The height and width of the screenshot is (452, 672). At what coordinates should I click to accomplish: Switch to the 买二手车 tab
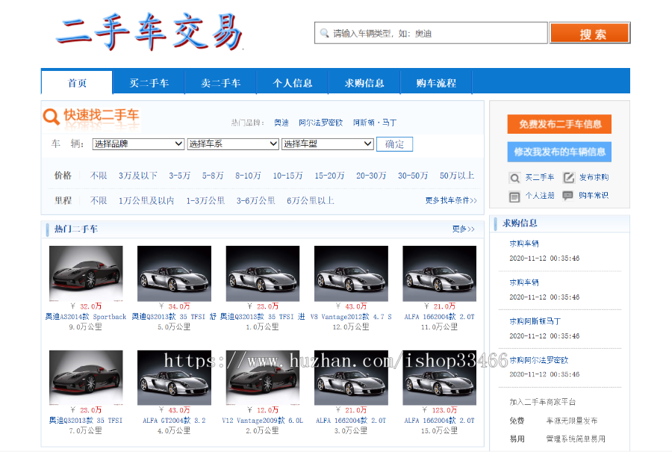(148, 82)
